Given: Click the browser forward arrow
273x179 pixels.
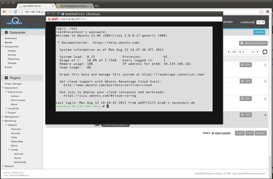Looking at the screenshot, I should [10, 12].
